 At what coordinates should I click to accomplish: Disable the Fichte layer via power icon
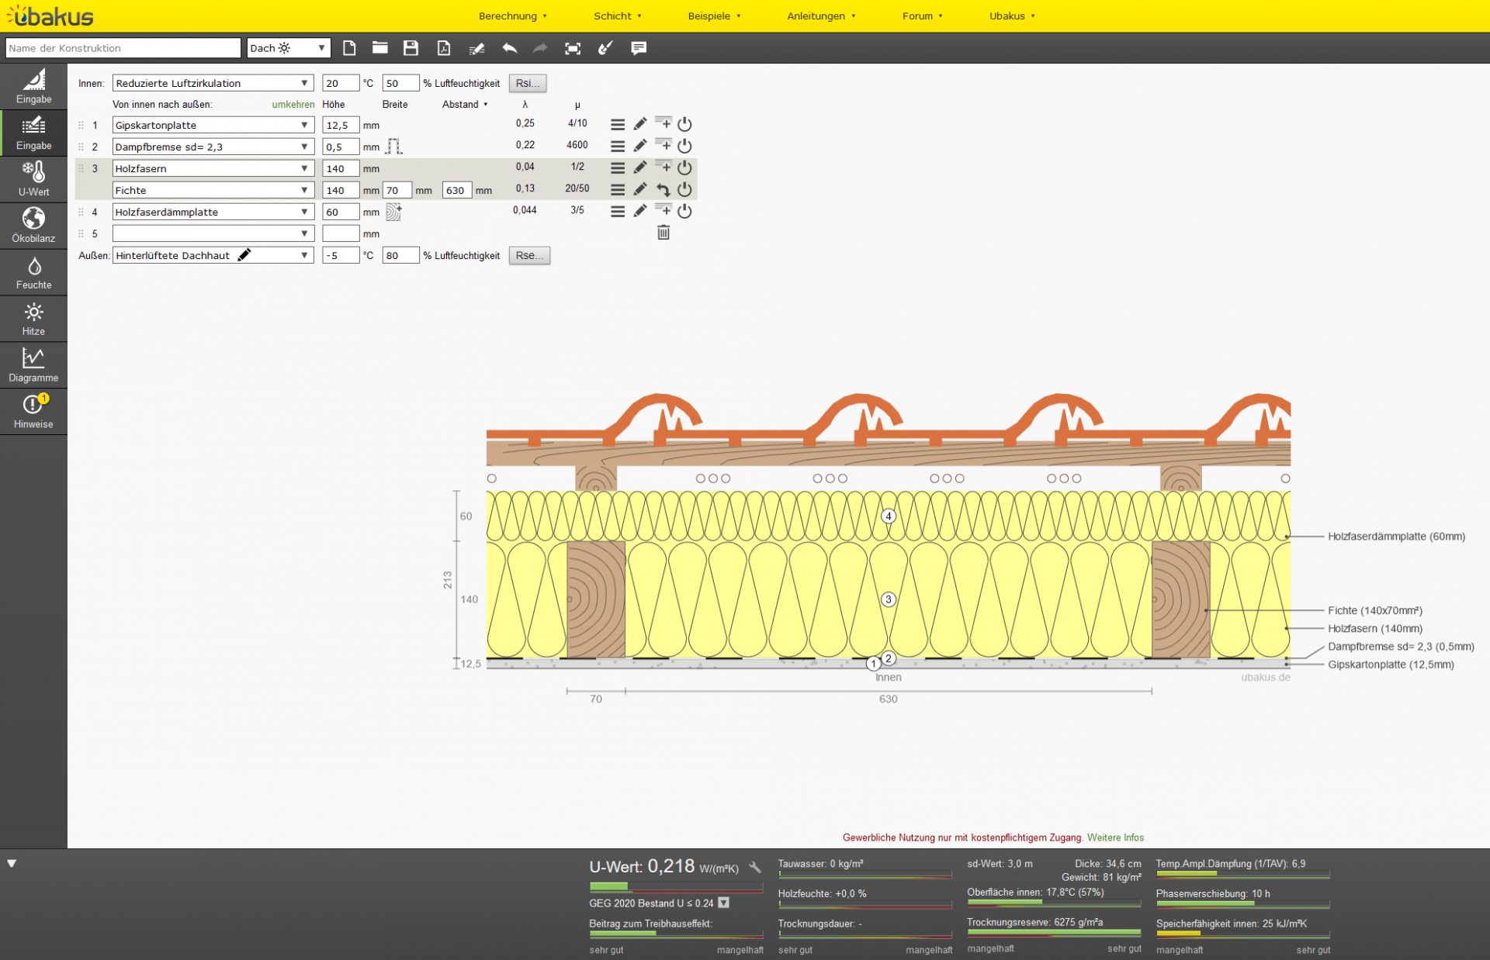684,189
